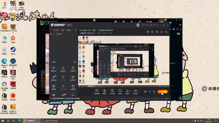
Task: Open Pummel Party desktop shortcut
Action: (13, 75)
